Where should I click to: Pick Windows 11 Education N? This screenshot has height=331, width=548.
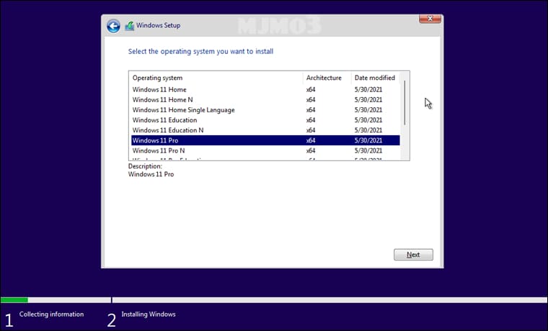click(265, 130)
